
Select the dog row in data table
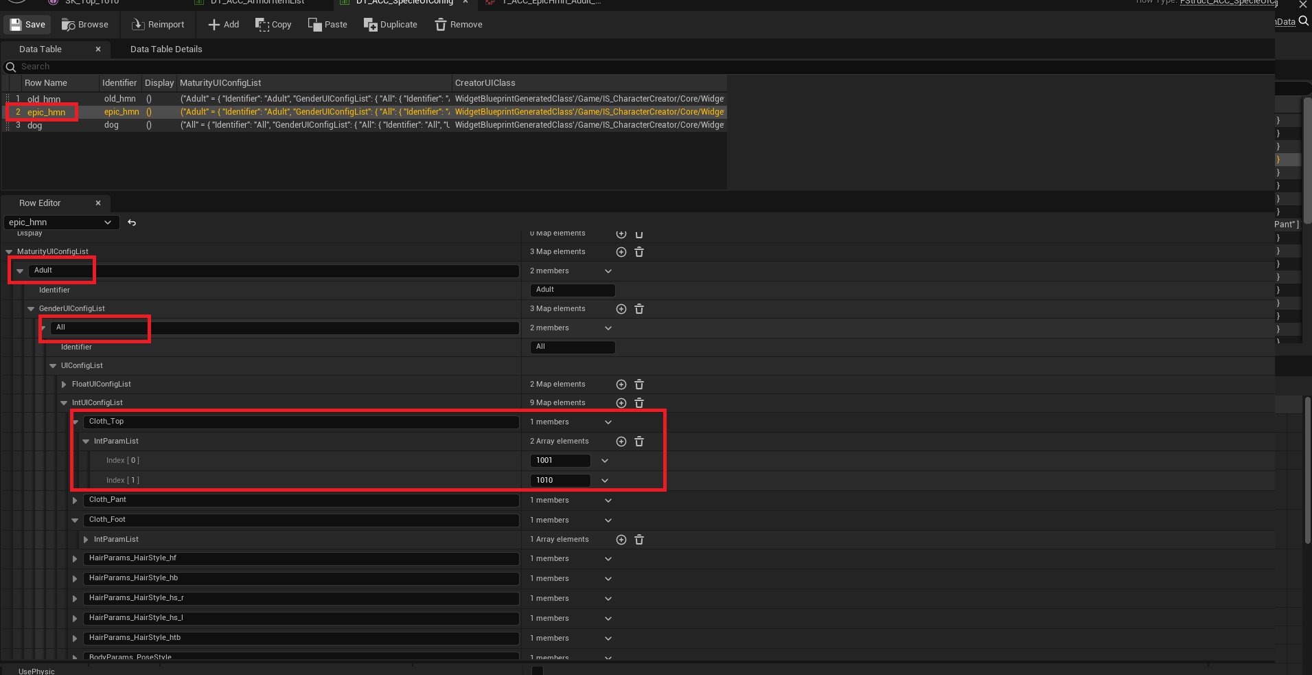coord(35,126)
